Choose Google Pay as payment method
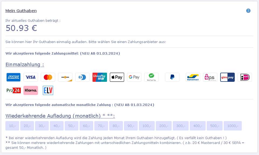 (134, 77)
